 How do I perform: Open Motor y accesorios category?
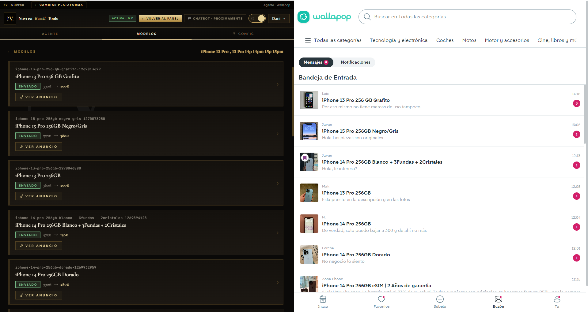pos(507,40)
